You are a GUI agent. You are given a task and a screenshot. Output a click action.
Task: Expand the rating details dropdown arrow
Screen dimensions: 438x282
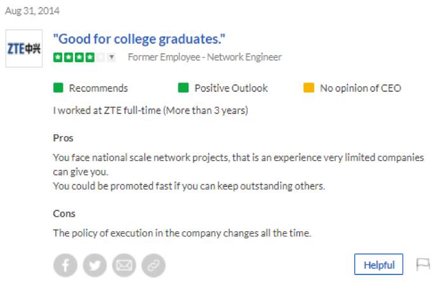coord(112,57)
